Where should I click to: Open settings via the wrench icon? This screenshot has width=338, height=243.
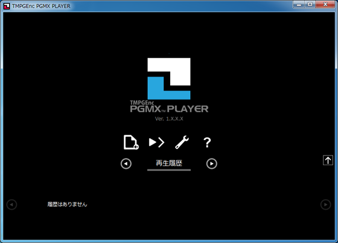coord(182,142)
